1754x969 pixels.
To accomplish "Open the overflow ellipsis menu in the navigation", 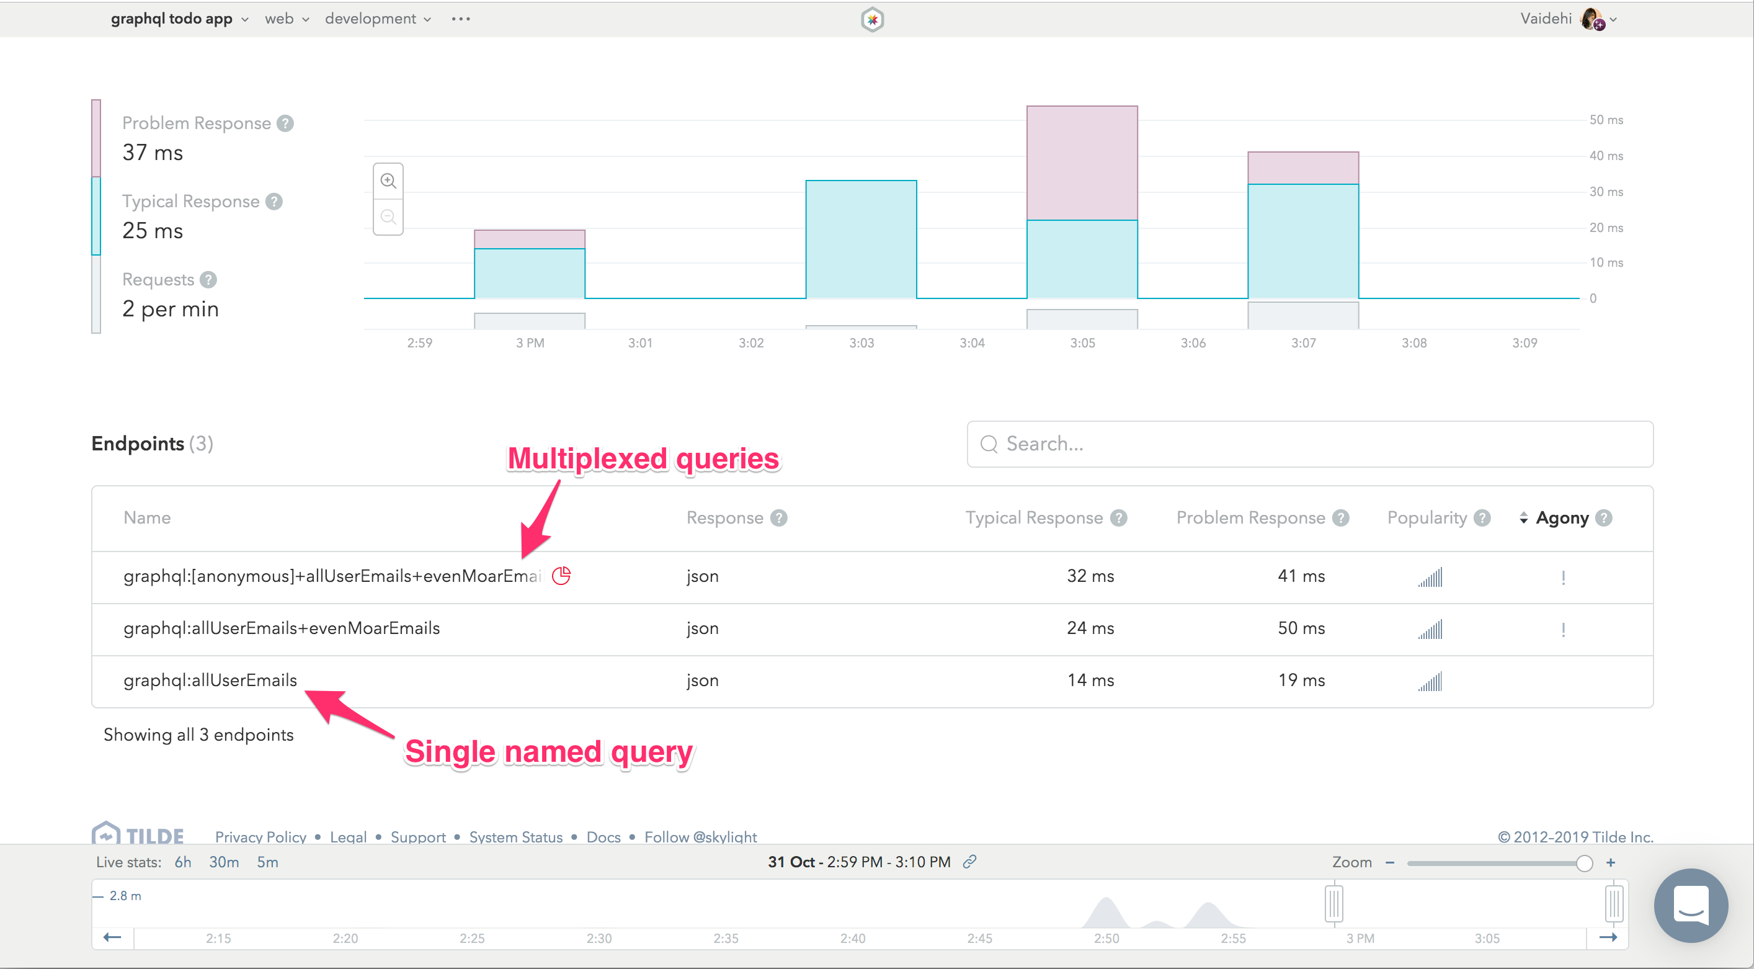I will pyautogui.click(x=461, y=19).
